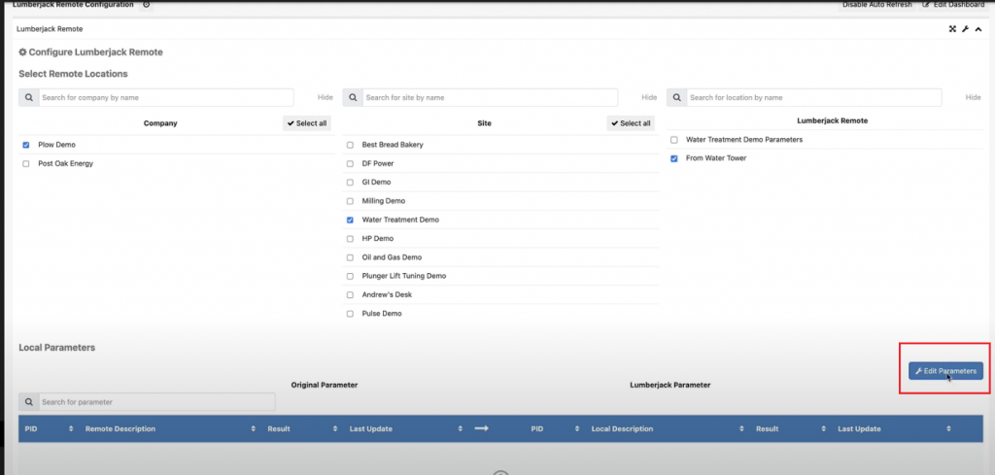Viewport: 995px width, 475px height.
Task: Check the Milling Demo site checkbox
Action: tap(350, 201)
